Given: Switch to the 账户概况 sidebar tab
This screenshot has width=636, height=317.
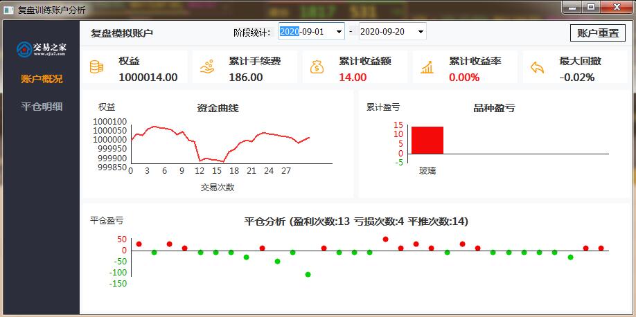Looking at the screenshot, I should tap(42, 78).
